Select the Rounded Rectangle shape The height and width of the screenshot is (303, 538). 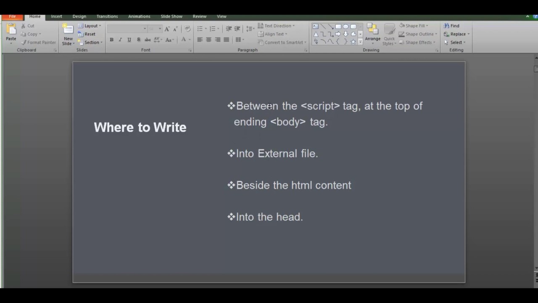click(x=353, y=27)
